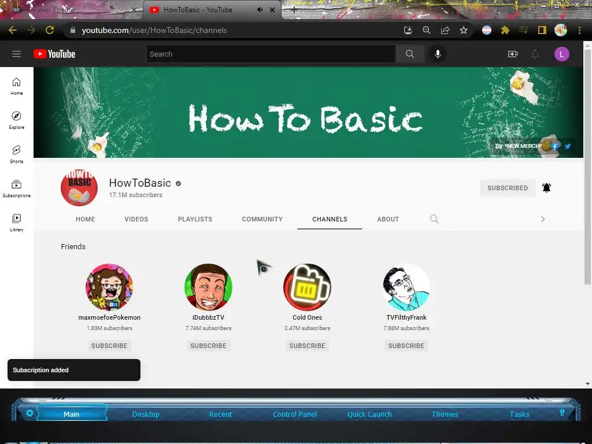Subscribe to TVFilthyFrank
Screen dimensions: 592x444
tap(406, 346)
